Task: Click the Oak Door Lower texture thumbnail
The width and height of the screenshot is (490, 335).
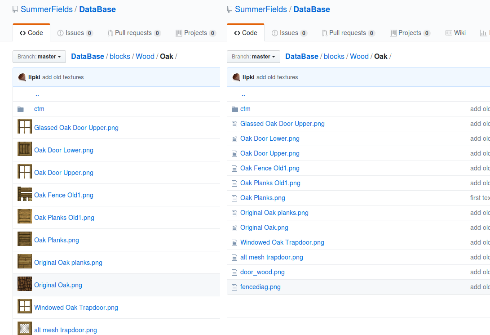Action: coord(25,149)
